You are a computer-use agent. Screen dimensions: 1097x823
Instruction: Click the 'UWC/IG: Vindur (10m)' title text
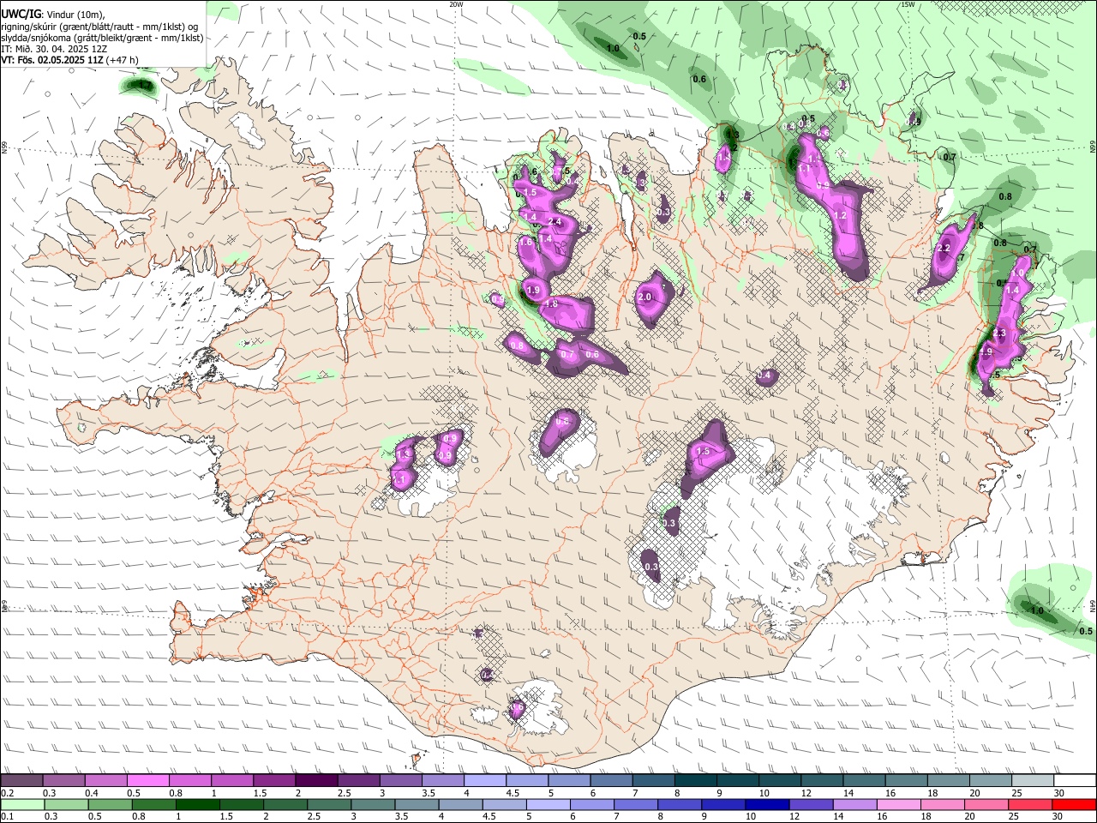pyautogui.click(x=52, y=15)
